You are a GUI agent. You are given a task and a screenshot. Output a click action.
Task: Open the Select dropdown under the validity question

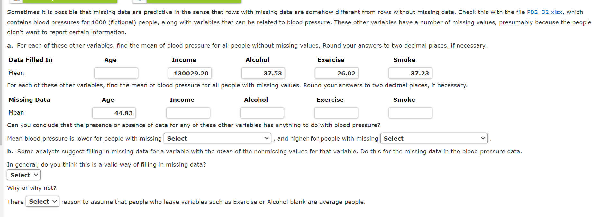click(23, 175)
